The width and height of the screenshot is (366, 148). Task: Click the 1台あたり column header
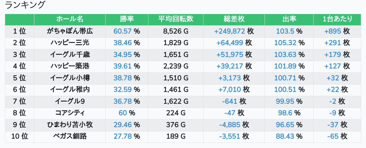click(x=337, y=19)
